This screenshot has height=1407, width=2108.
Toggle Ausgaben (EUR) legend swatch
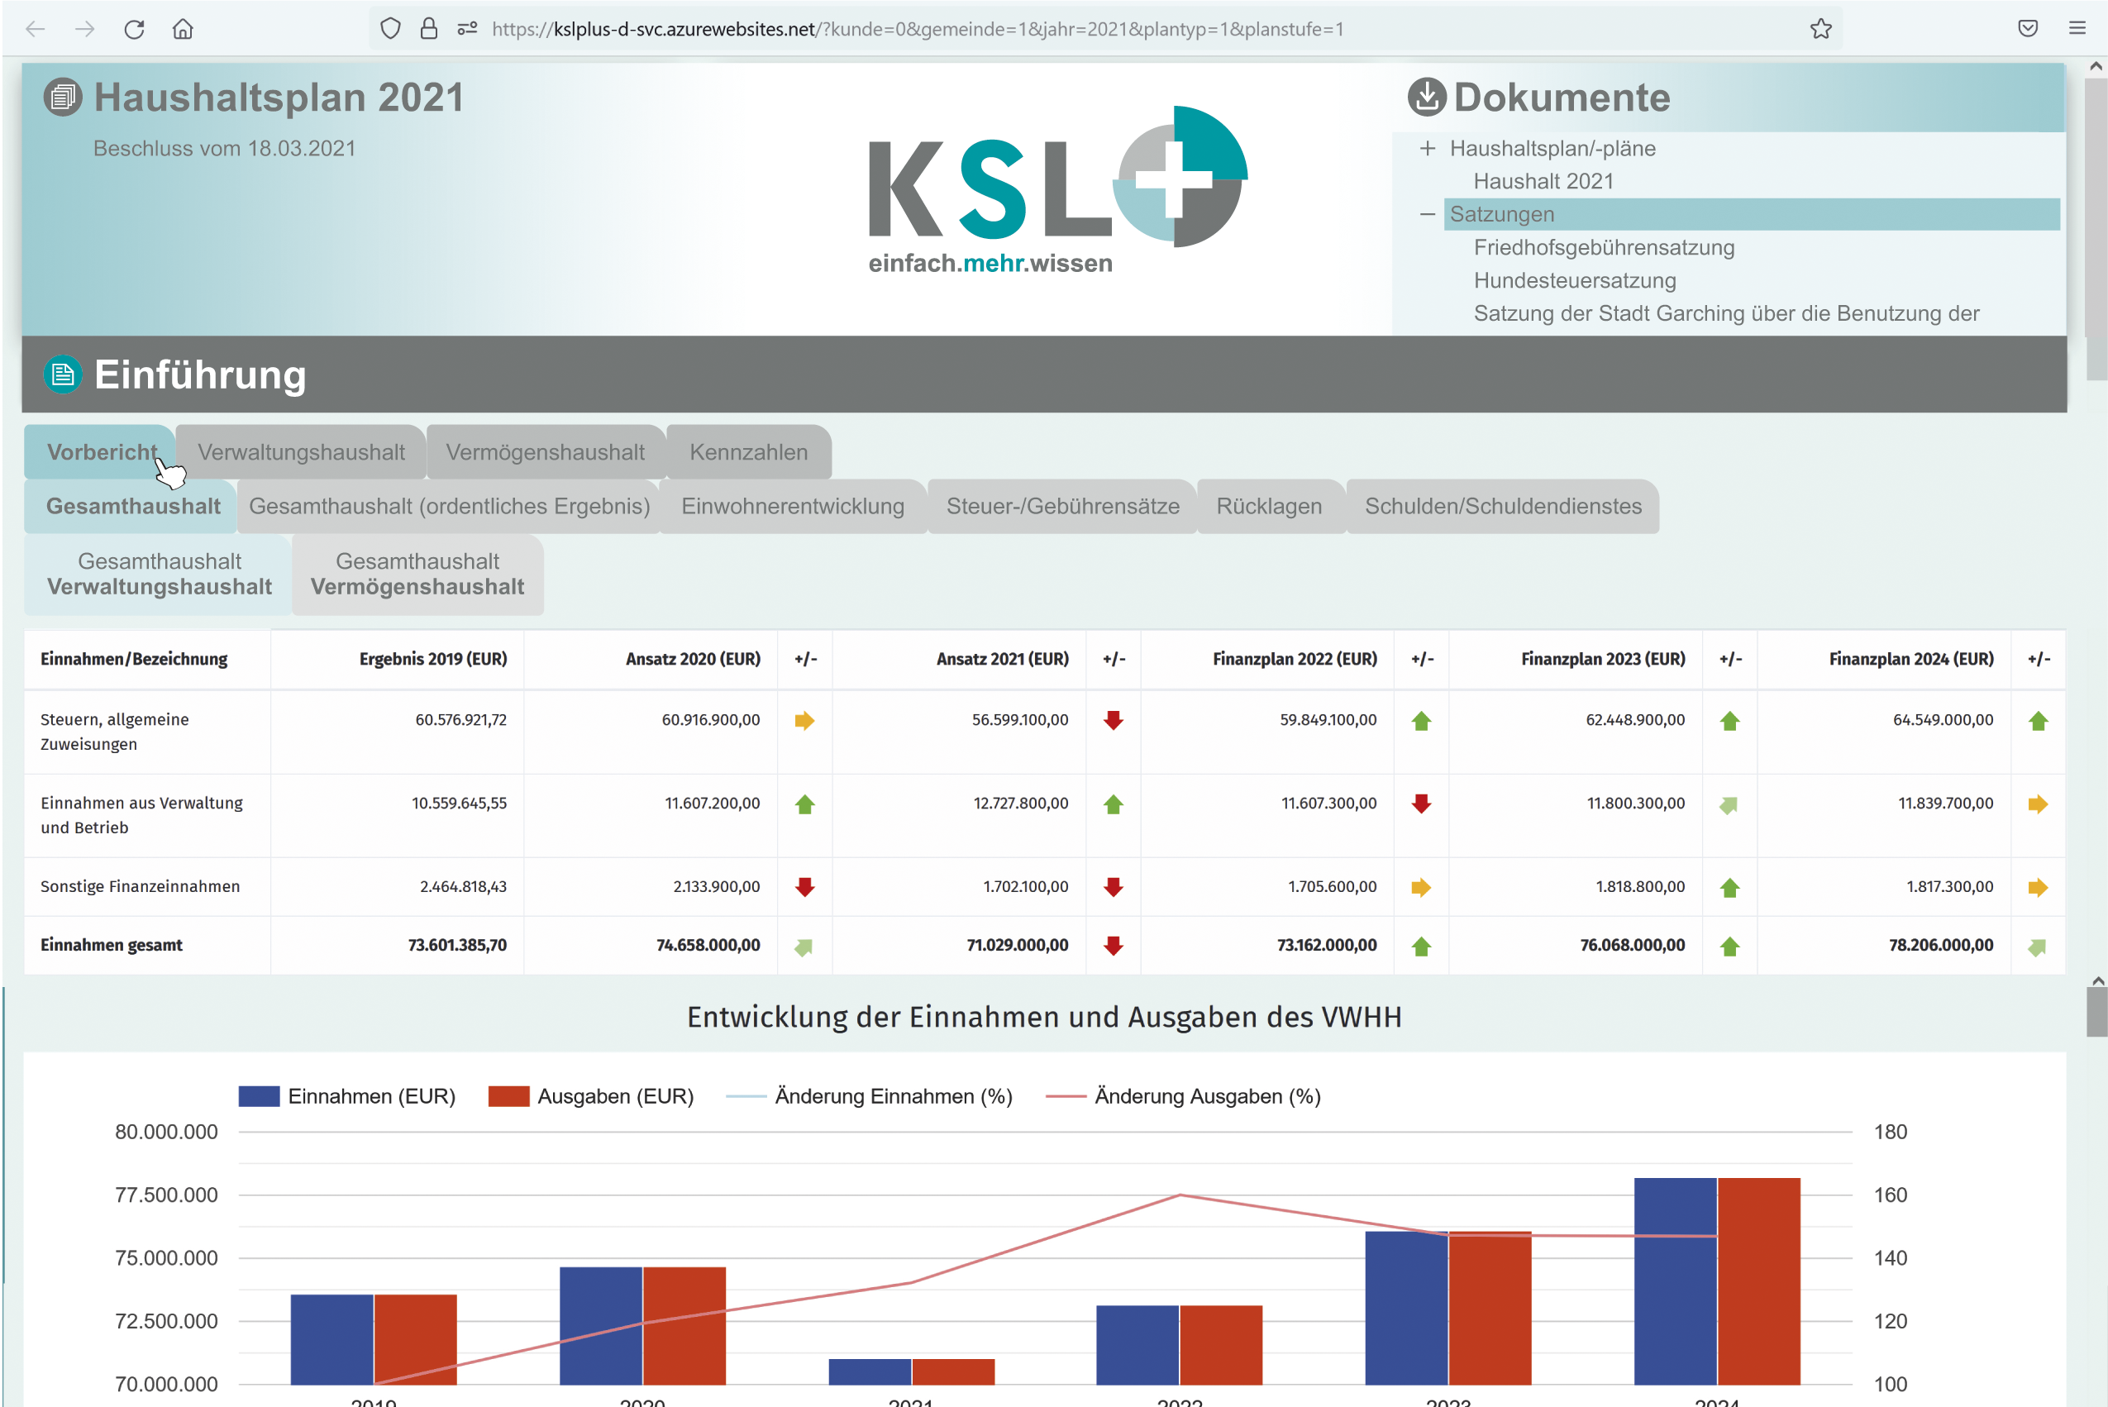509,1096
